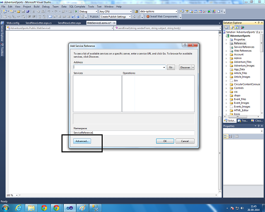Open the File menu
This screenshot has height=212, width=265.
(3, 7)
